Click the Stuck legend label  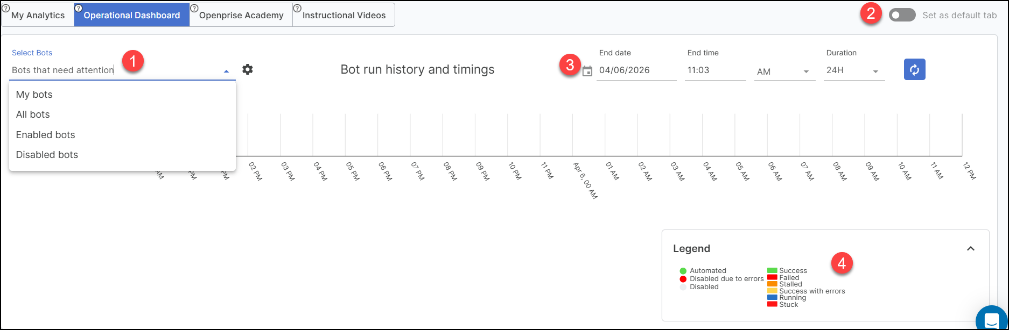click(789, 304)
